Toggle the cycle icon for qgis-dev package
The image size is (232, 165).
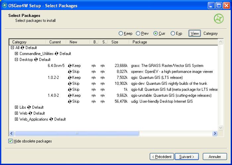click(70, 83)
